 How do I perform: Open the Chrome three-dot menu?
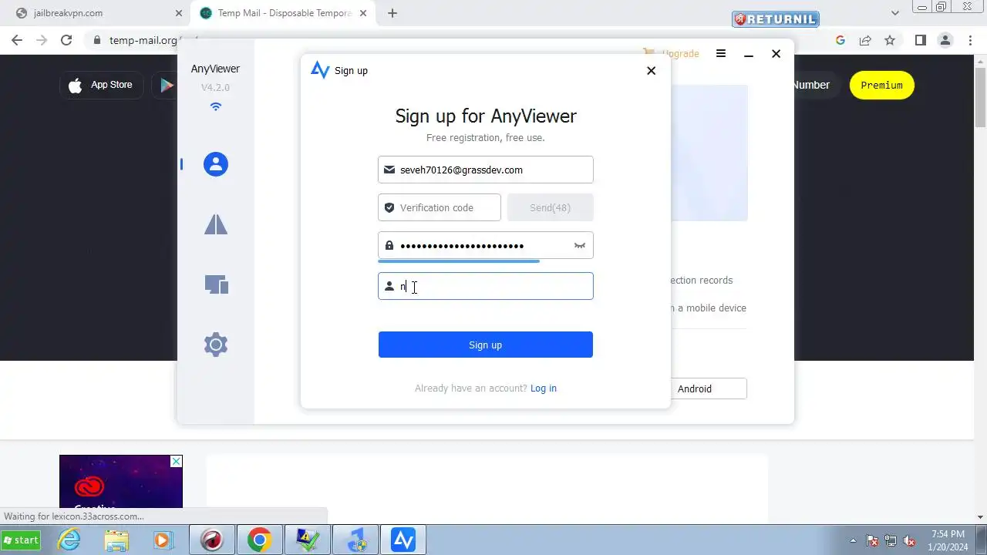[x=969, y=40]
